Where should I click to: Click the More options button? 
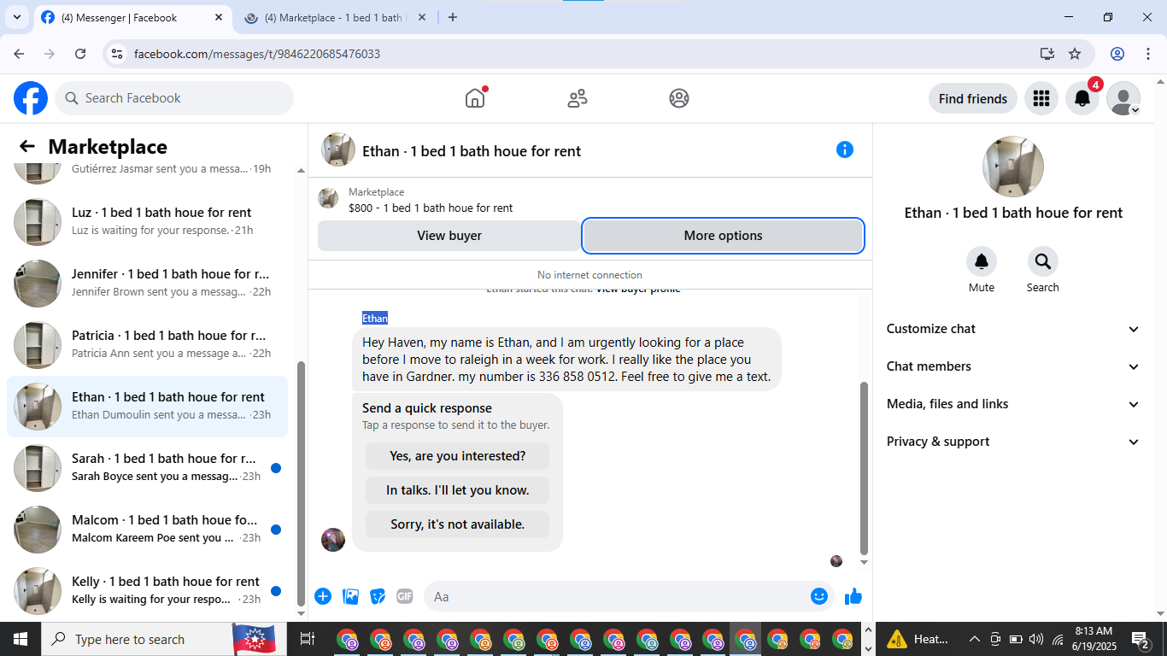tap(723, 236)
